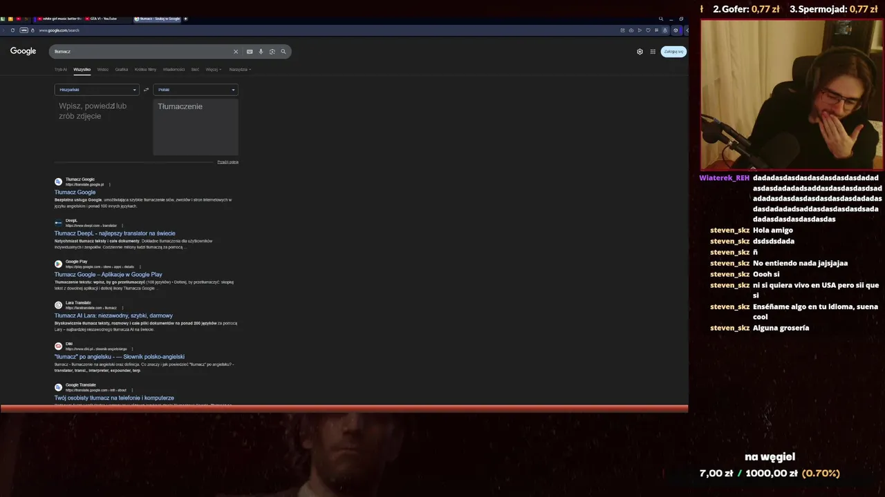Open the on-screen keyboard in search bar
This screenshot has width=885, height=497.
(250, 51)
